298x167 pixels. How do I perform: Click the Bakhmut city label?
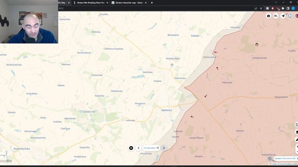[x=167, y=110]
